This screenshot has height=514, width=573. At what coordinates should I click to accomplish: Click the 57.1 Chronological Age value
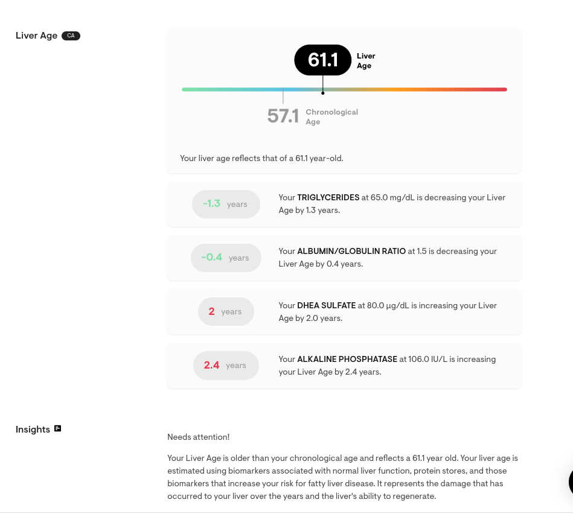(x=283, y=116)
